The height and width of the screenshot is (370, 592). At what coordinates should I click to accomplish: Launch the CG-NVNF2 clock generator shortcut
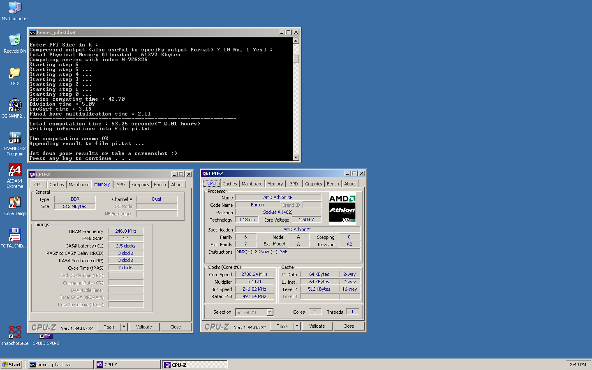[x=15, y=109]
